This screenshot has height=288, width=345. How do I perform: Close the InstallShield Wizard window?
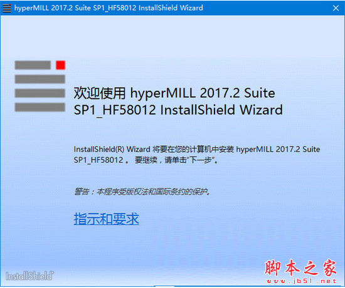click(x=336, y=8)
